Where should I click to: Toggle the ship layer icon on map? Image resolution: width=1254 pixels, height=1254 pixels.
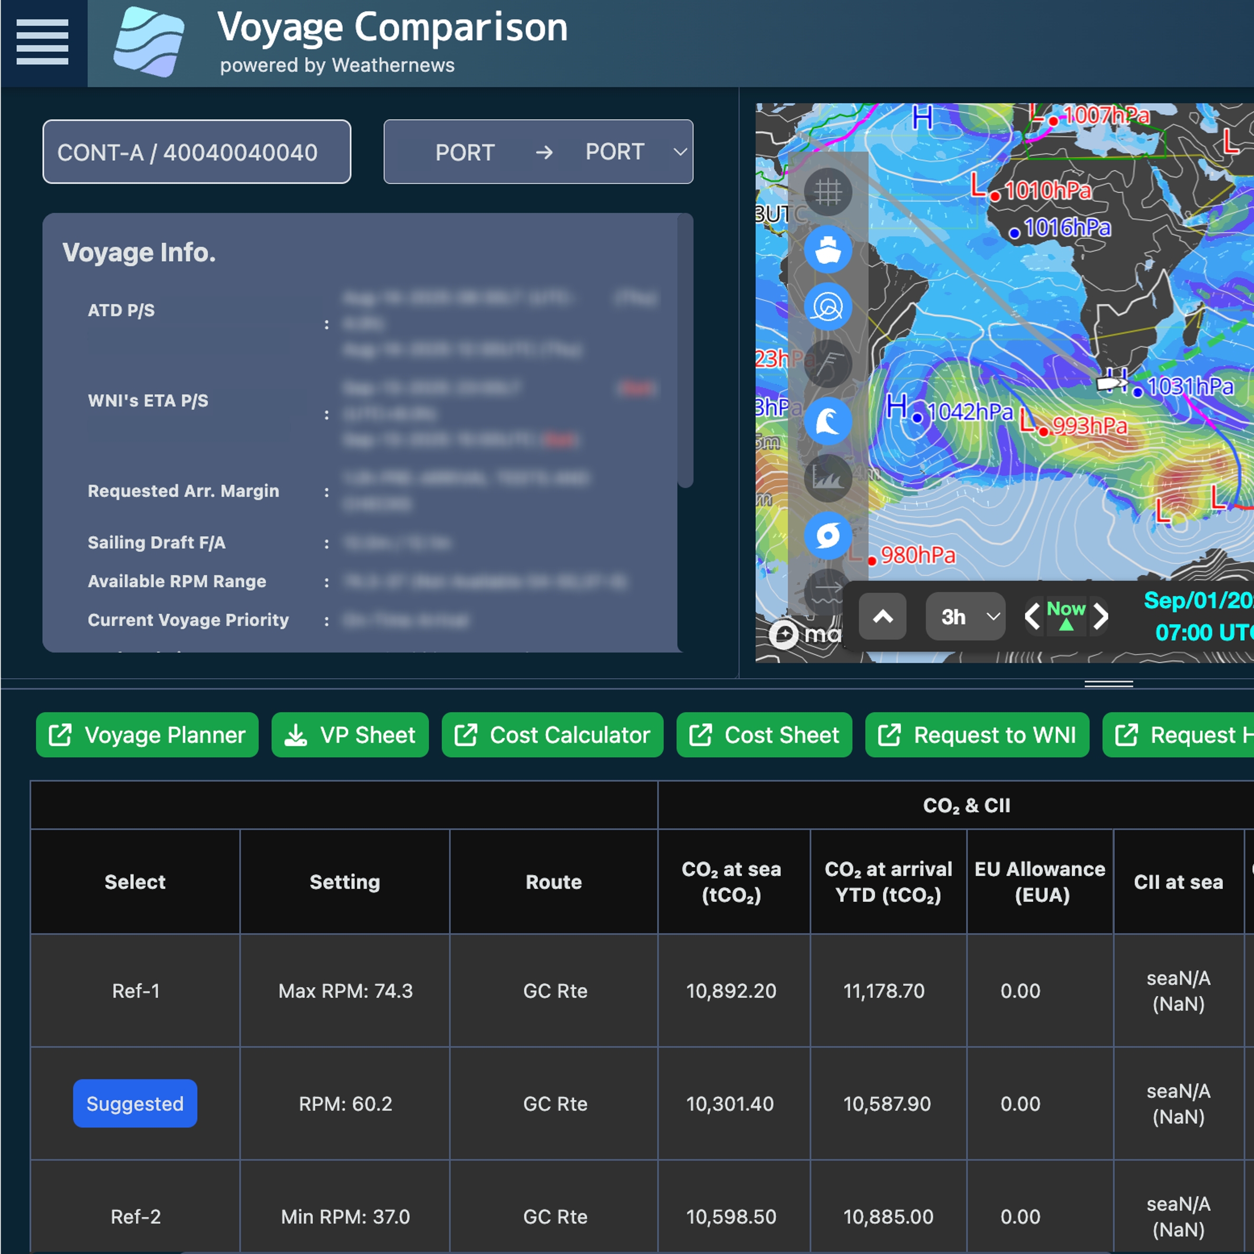(x=827, y=249)
